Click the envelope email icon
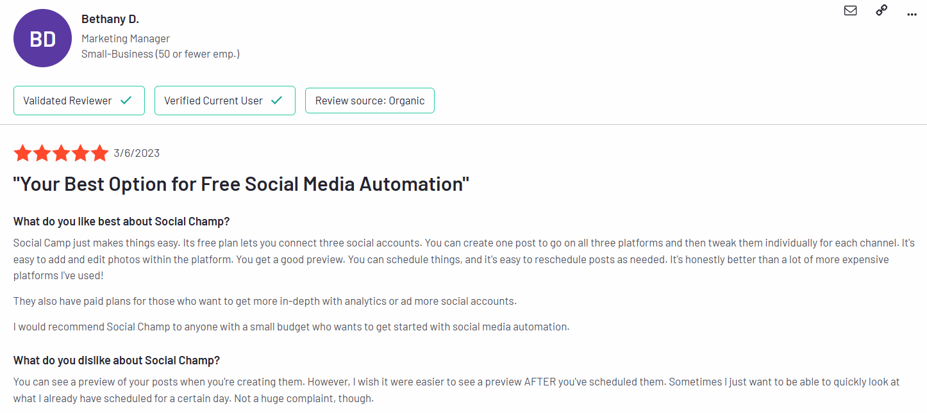Image resolution: width=927 pixels, height=413 pixels. click(851, 10)
